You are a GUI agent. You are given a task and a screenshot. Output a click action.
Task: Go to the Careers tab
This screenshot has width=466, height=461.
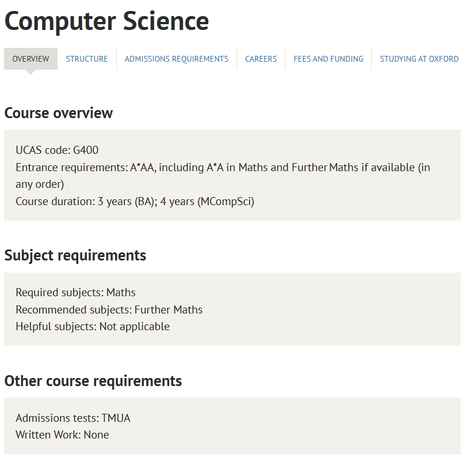coord(261,59)
